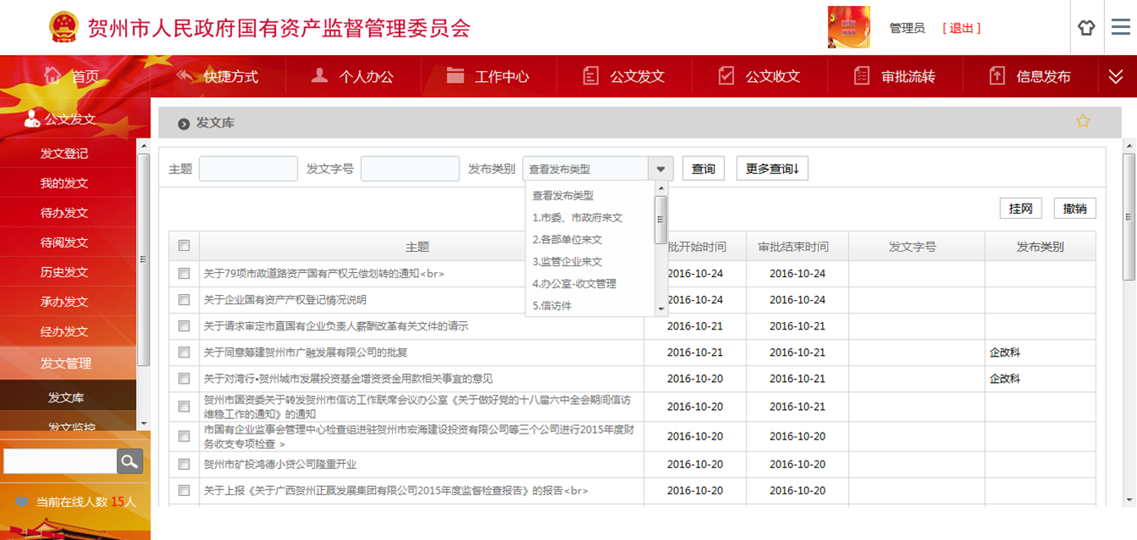This screenshot has width=1137, height=540.
Task: Click the national emblem logo icon
Action: pos(63,27)
